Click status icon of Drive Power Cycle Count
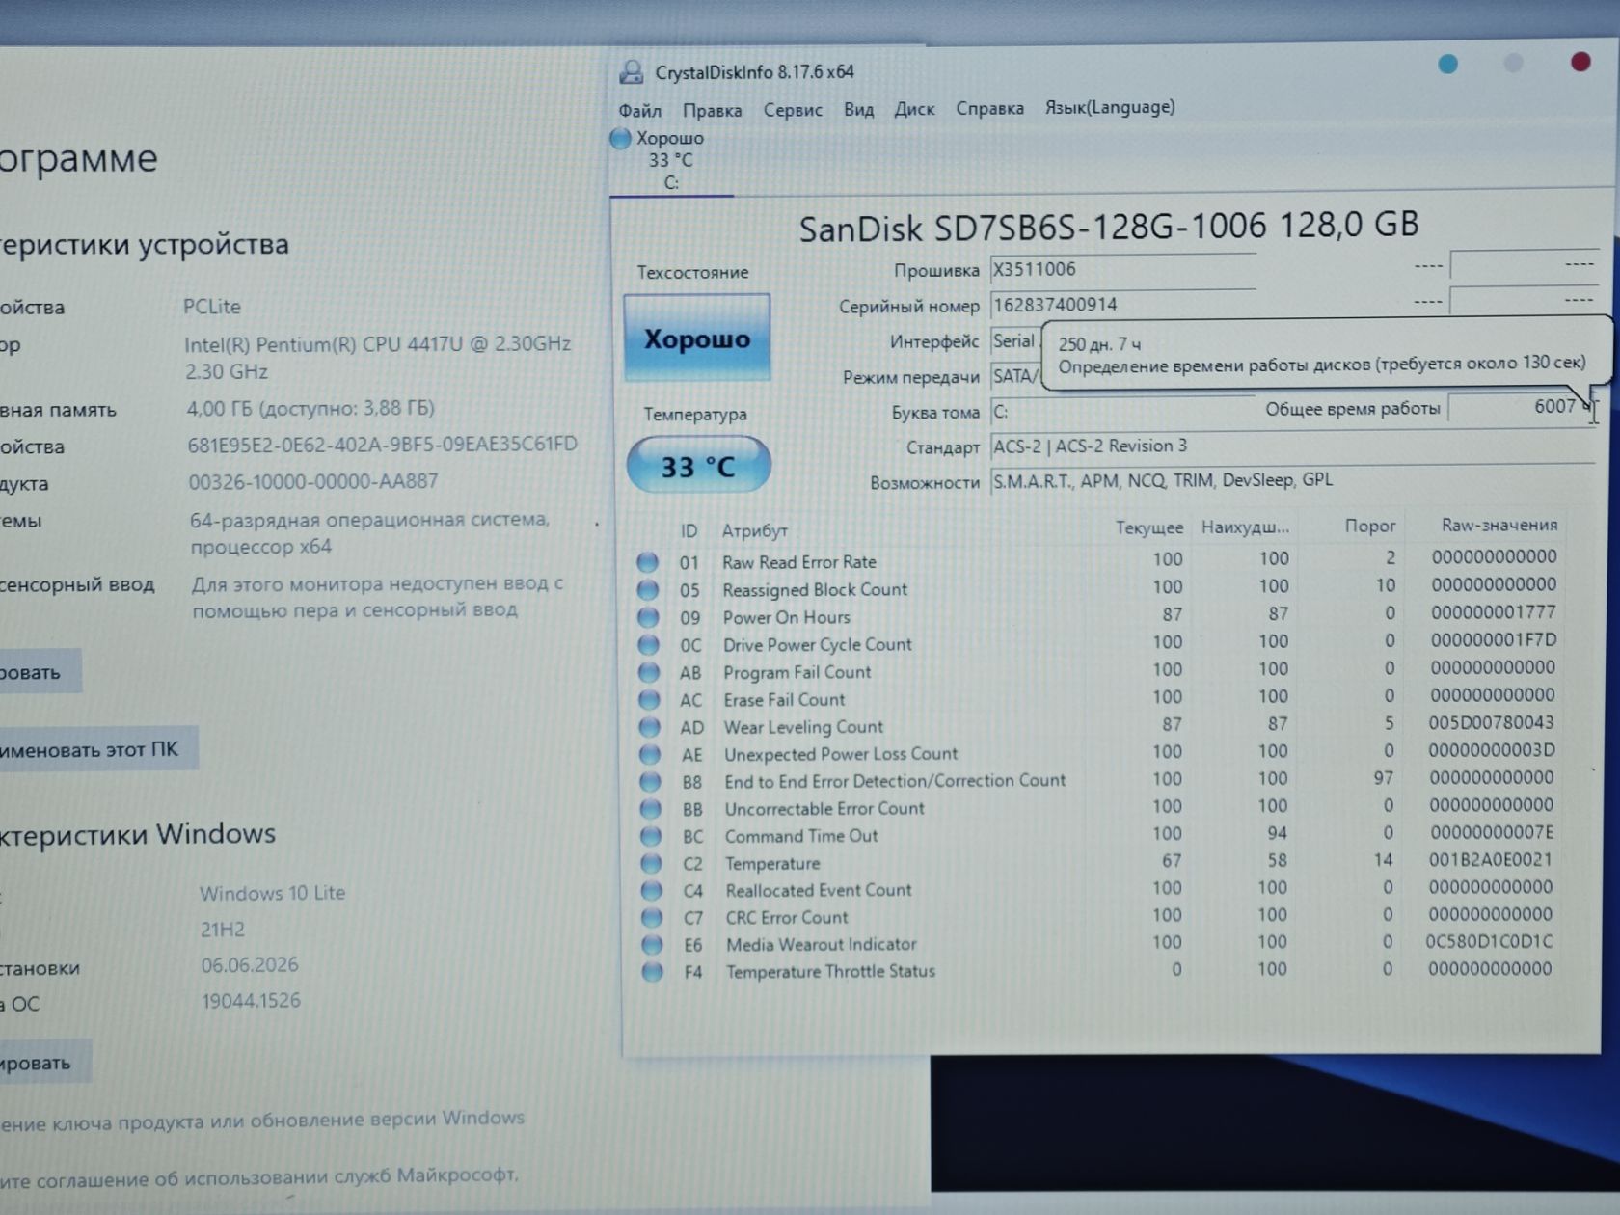The width and height of the screenshot is (1620, 1215). coord(649,644)
